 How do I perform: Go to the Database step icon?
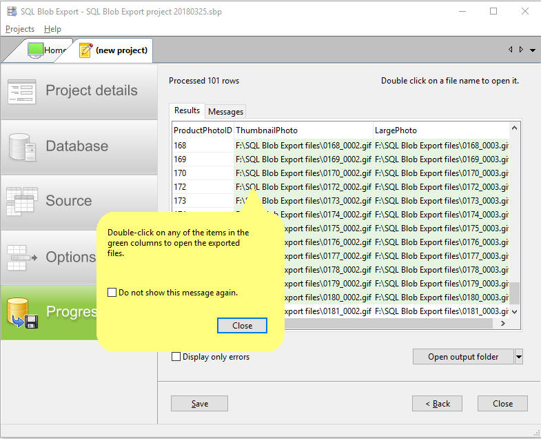tap(22, 147)
